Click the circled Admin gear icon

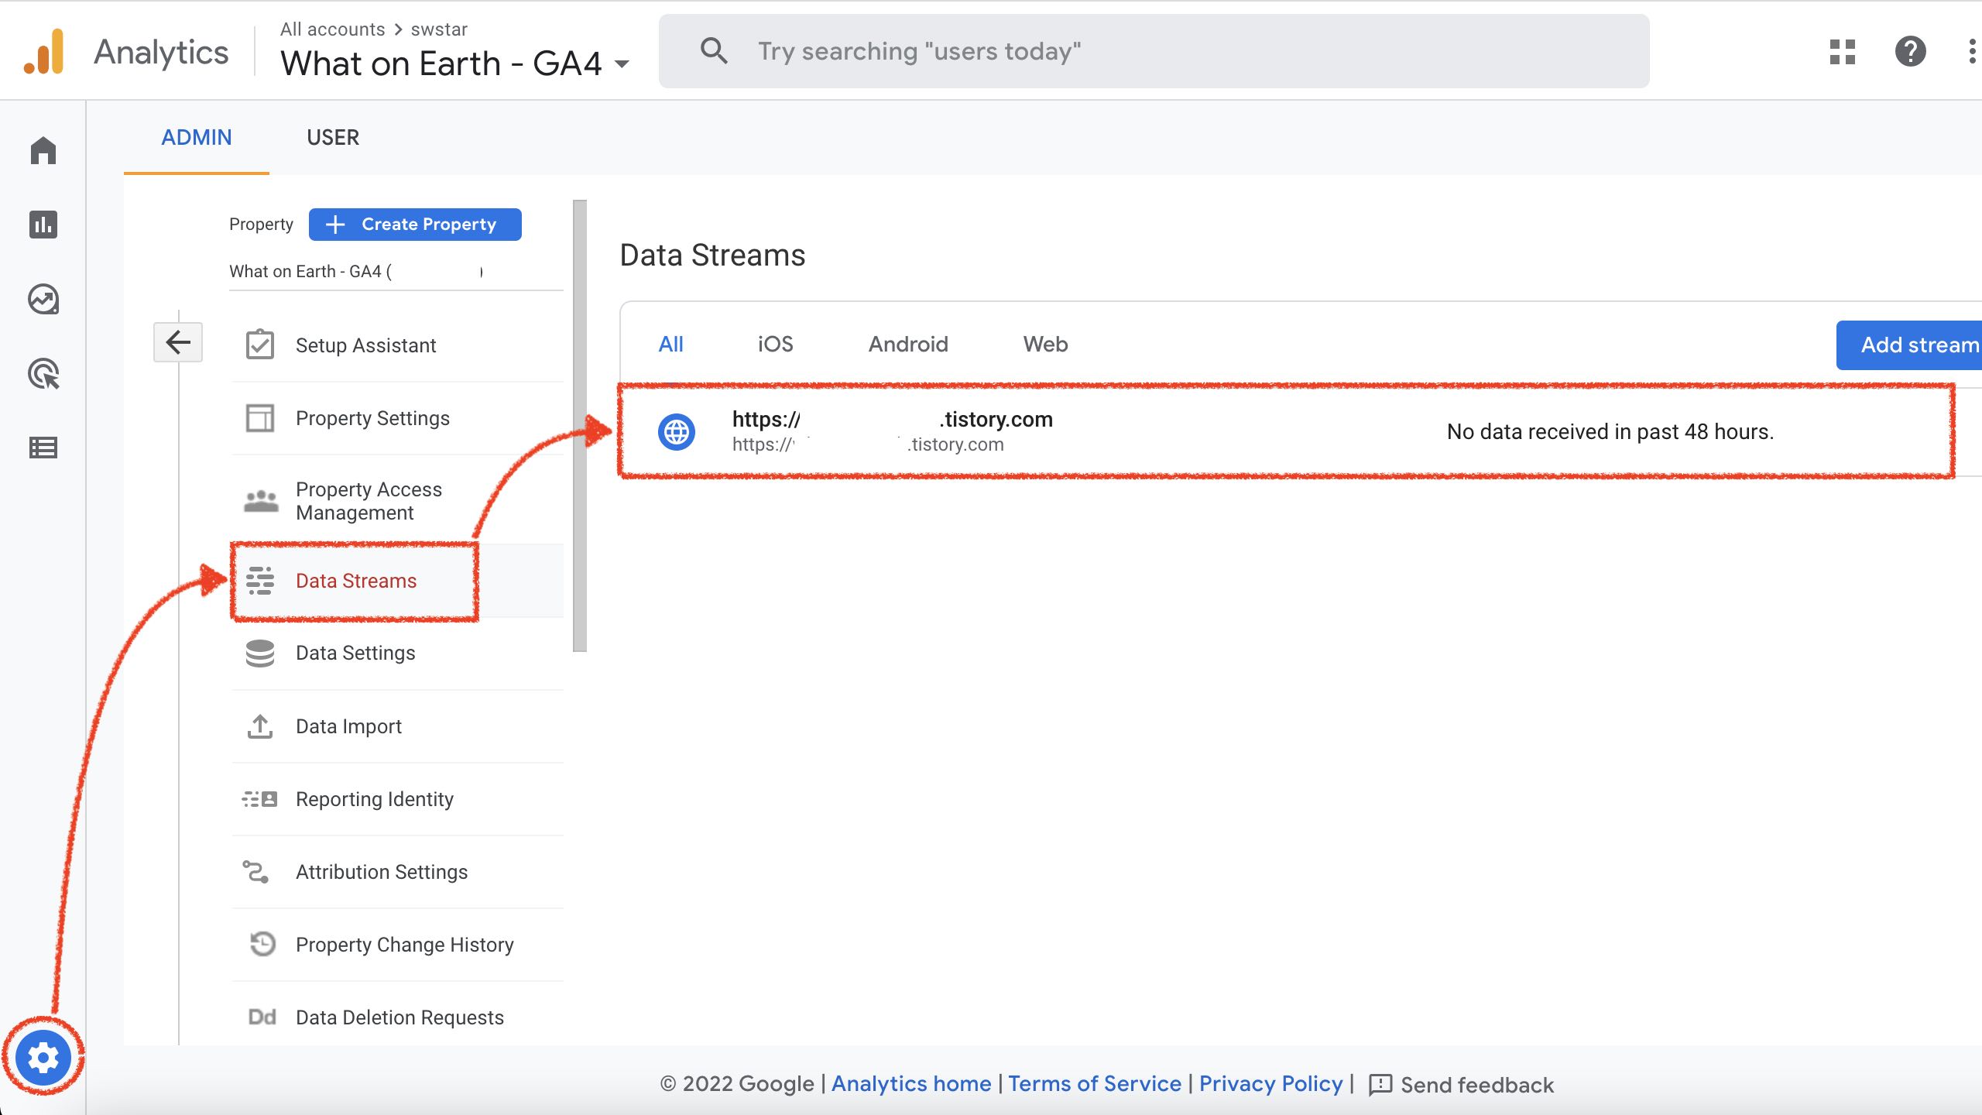[44, 1057]
